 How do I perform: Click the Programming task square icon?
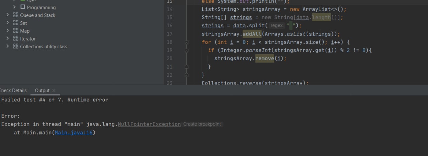point(23,7)
